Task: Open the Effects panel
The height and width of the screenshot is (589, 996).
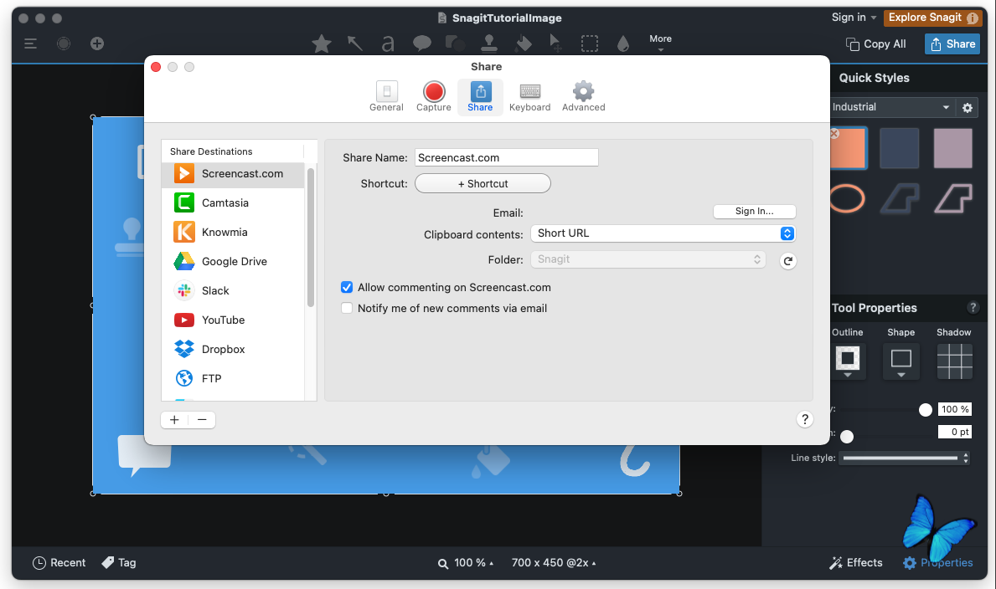Action: click(x=855, y=563)
